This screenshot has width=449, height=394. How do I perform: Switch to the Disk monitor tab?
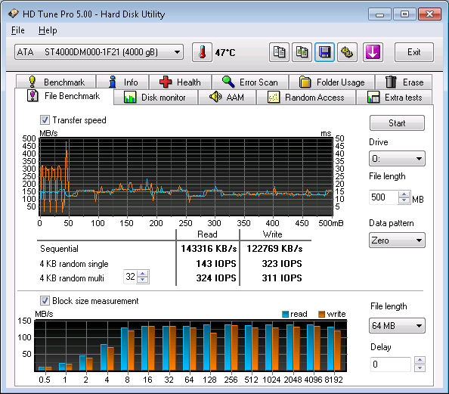click(155, 97)
